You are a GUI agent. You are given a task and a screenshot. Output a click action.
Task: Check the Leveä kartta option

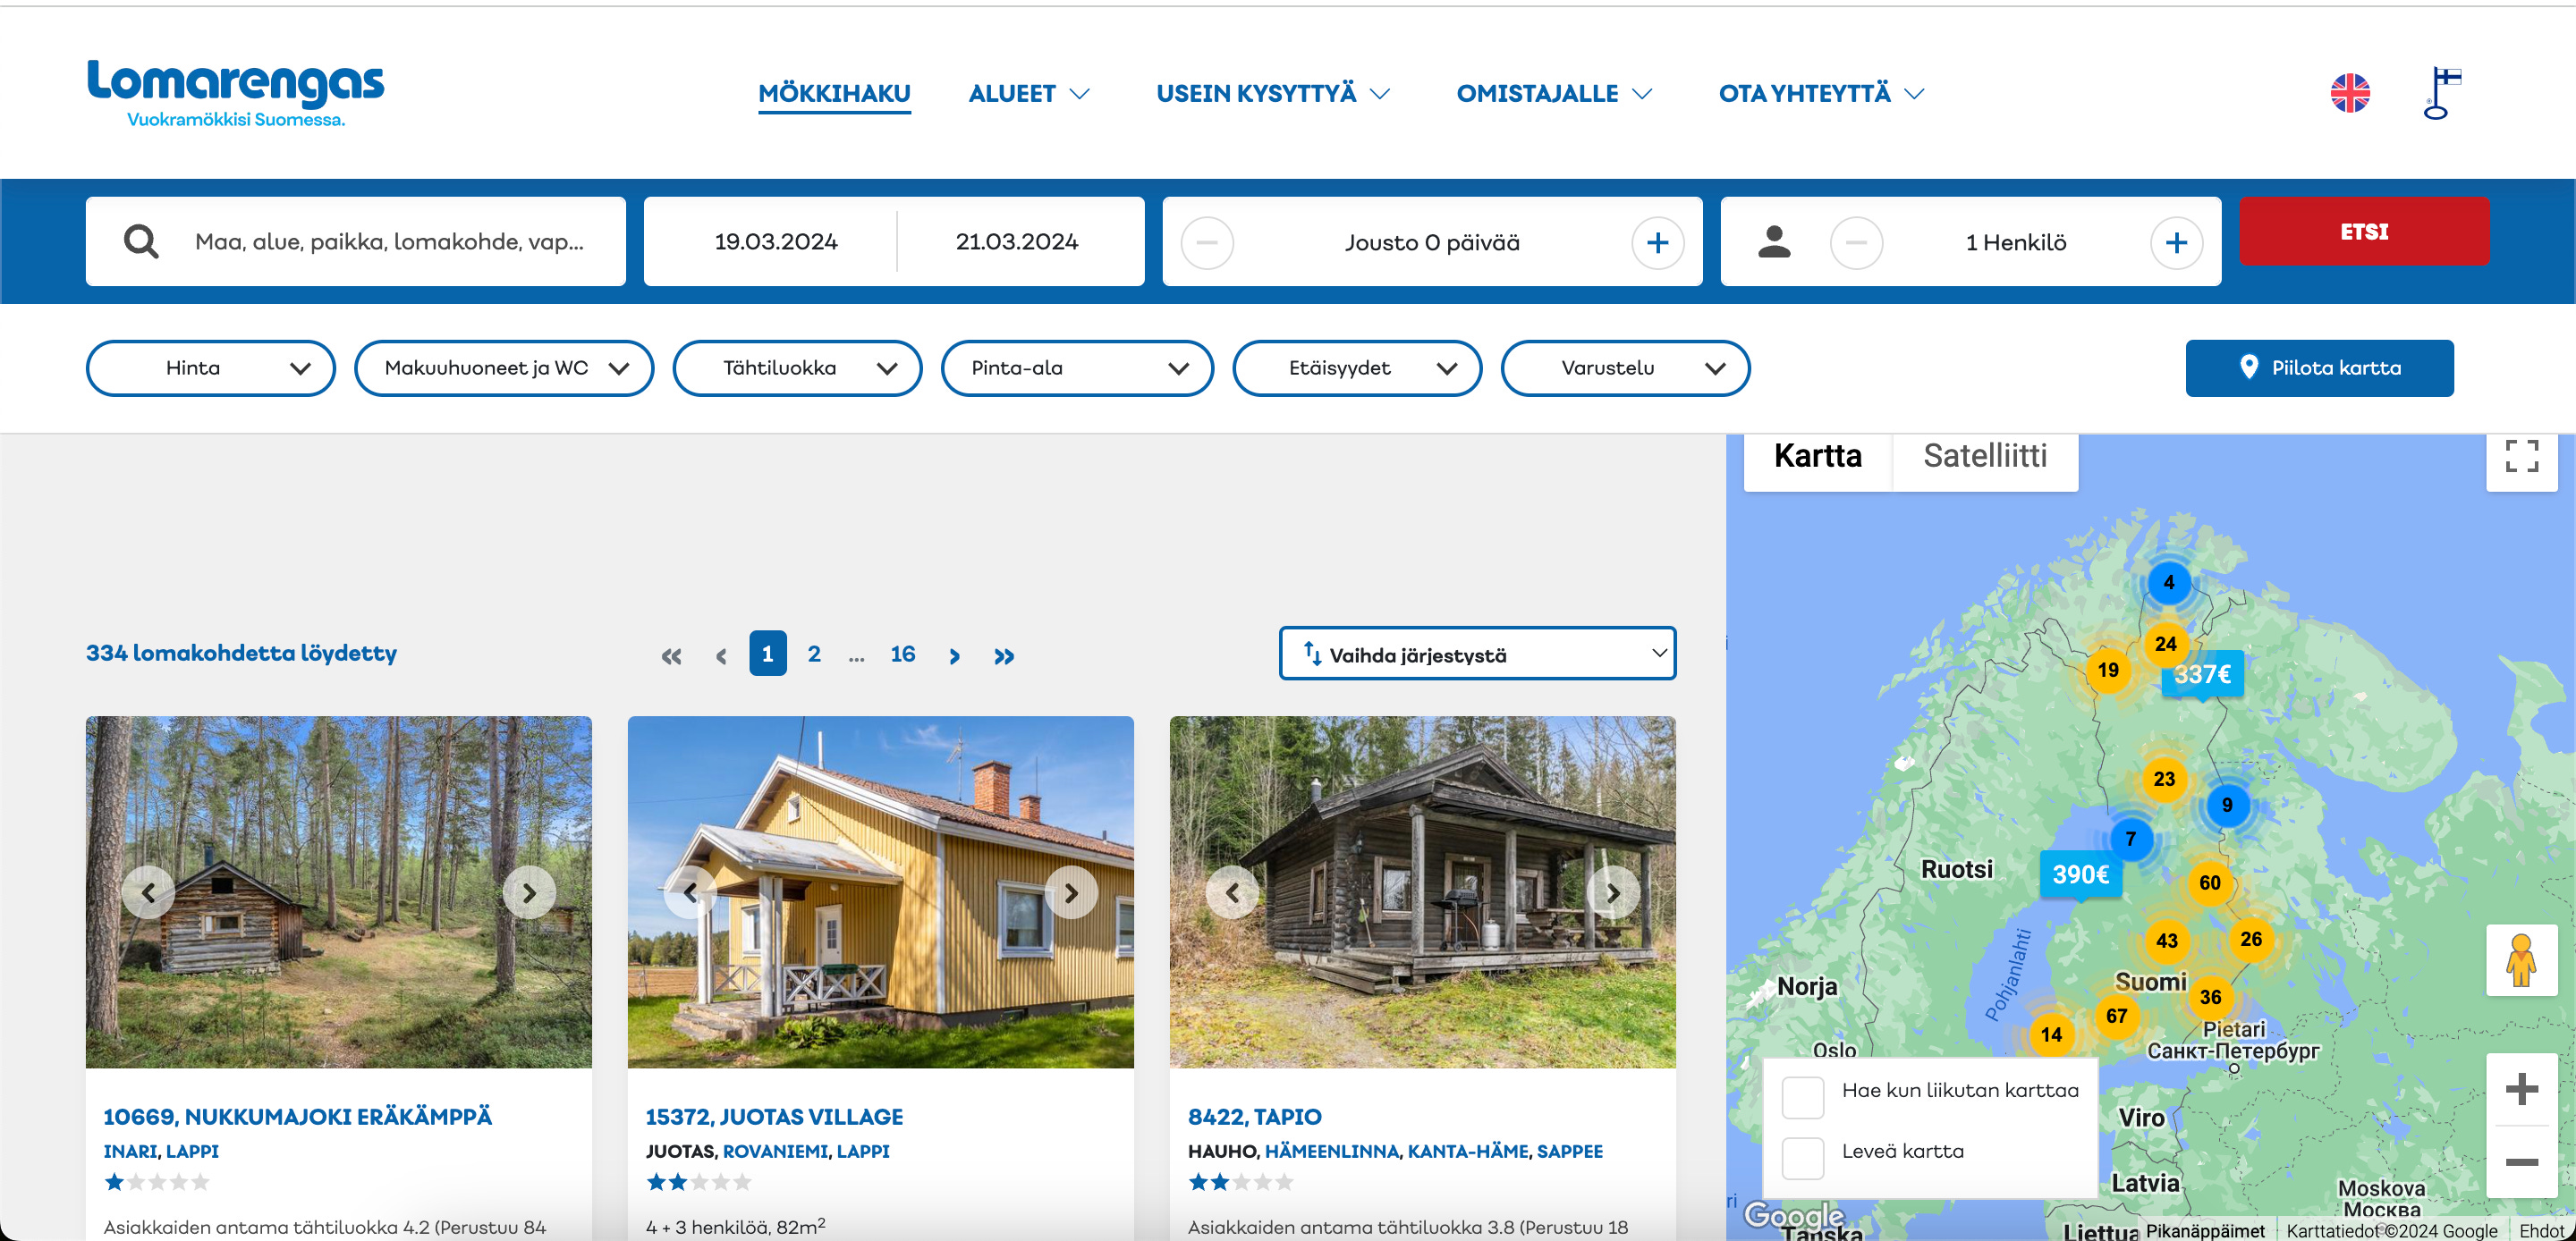(x=1803, y=1158)
